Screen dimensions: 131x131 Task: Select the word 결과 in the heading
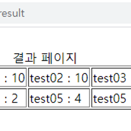click(25, 58)
